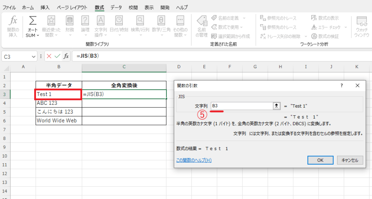Expand the Error Checking dropdown arrow
372x199 pixels.
(x=345, y=27)
